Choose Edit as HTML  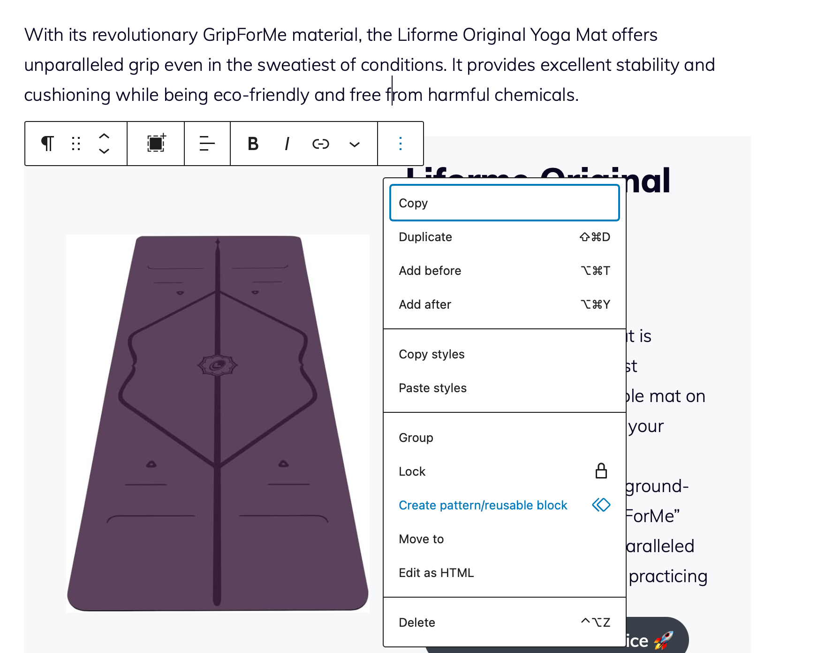(505, 573)
